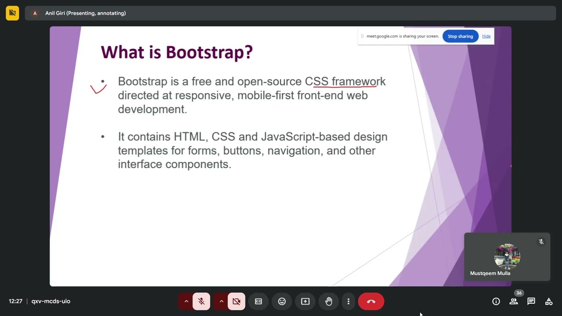The width and height of the screenshot is (562, 316).
Task: Click the yellow presentation-off icon top left
Action: coord(12,13)
